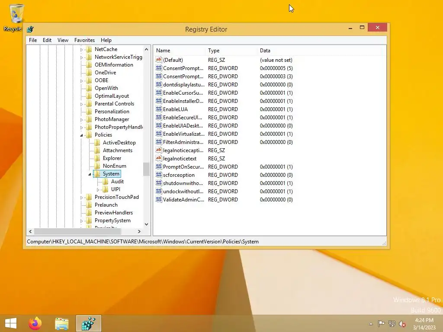This screenshot has width=443, height=332.
Task: Collapse the Policies key
Action: [x=81, y=135]
